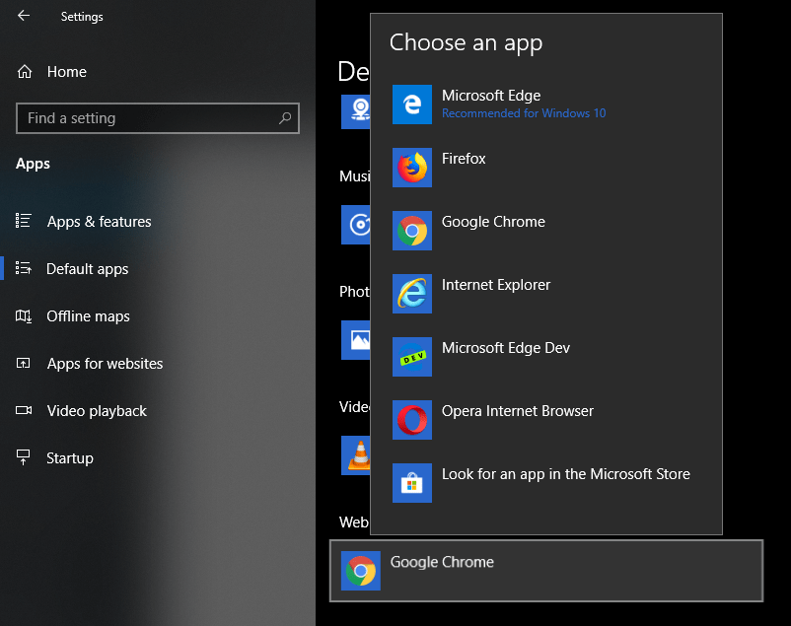Viewport: 791px width, 626px height.
Task: Click the Photos default app icon
Action: coord(356,340)
